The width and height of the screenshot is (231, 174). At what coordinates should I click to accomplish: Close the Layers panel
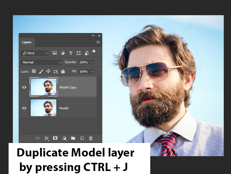[x=99, y=36]
